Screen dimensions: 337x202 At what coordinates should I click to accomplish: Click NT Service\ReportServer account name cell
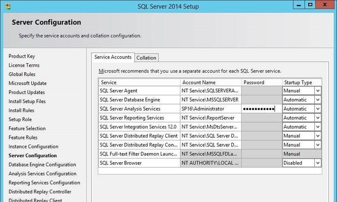coord(211,118)
